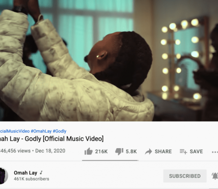
Task: Click the music note badge beside Omah Lay
Action: pyautogui.click(x=41, y=173)
